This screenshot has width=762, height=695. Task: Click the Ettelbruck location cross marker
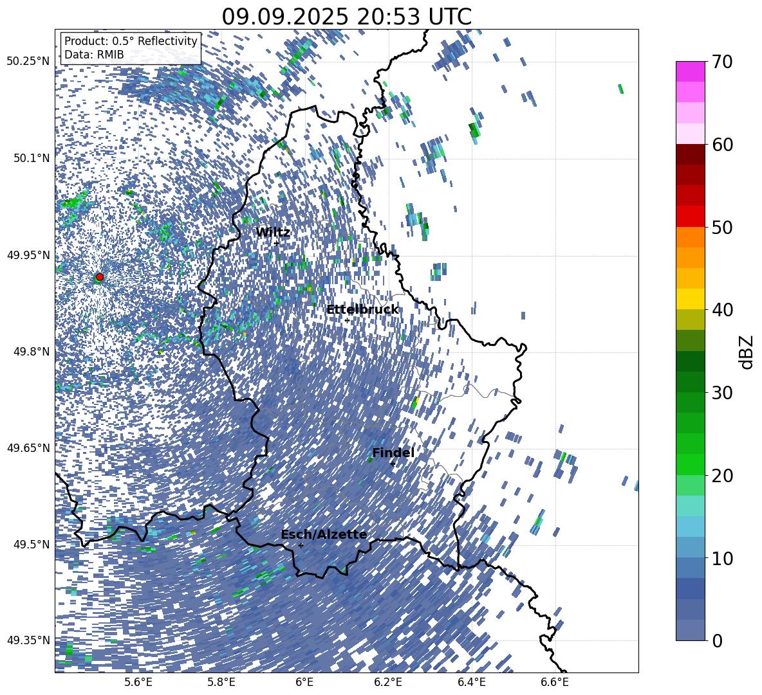click(347, 321)
